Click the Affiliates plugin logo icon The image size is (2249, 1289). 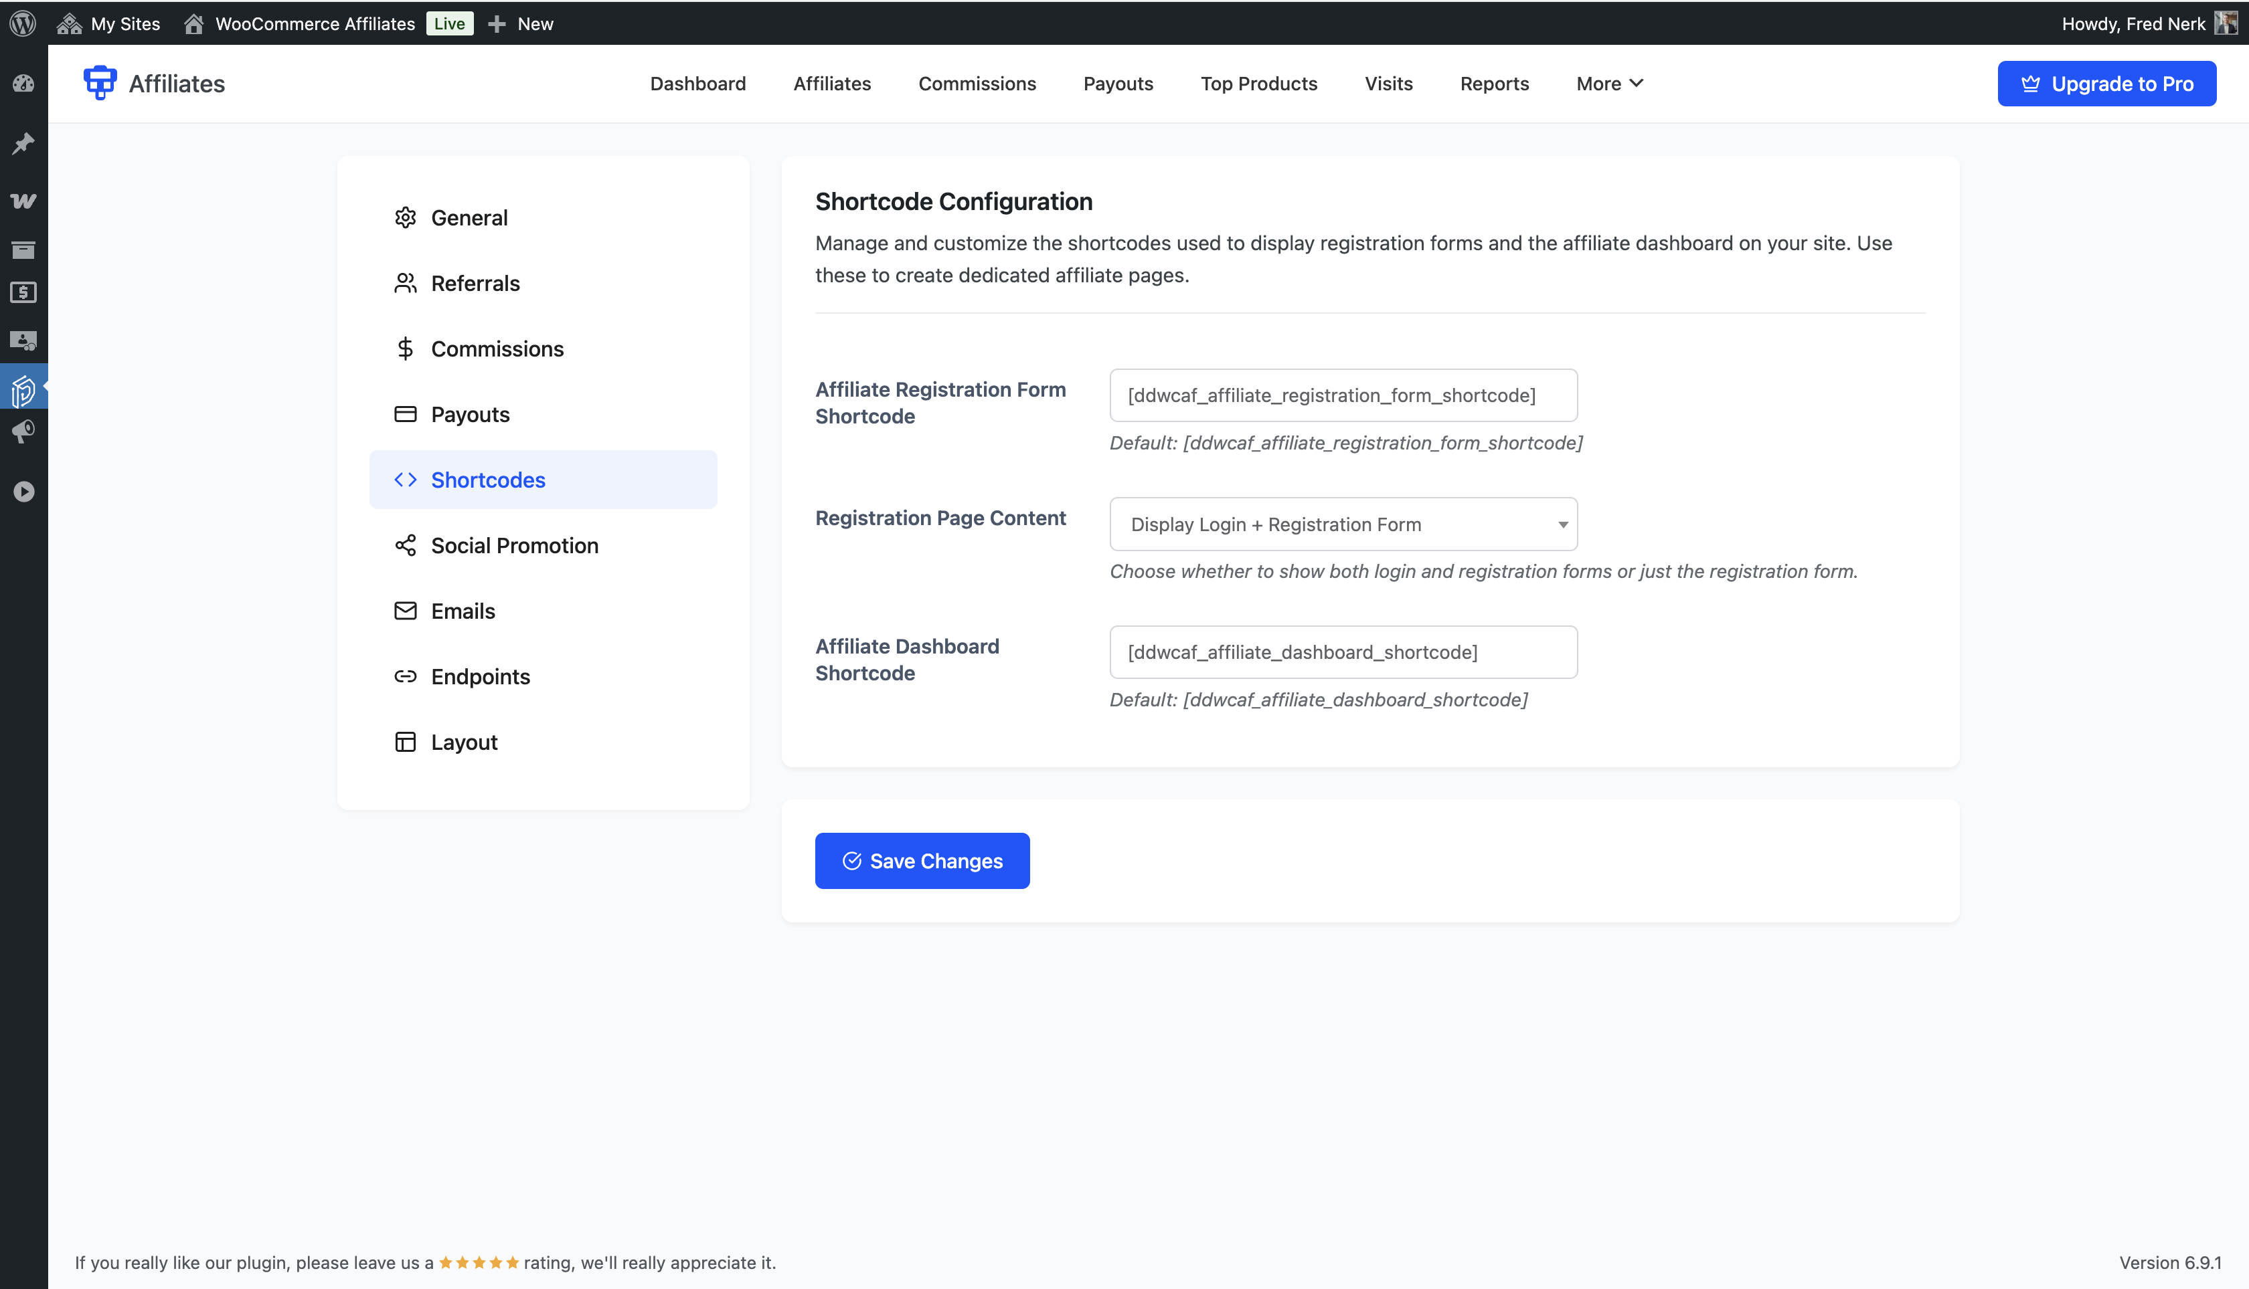[x=99, y=83]
